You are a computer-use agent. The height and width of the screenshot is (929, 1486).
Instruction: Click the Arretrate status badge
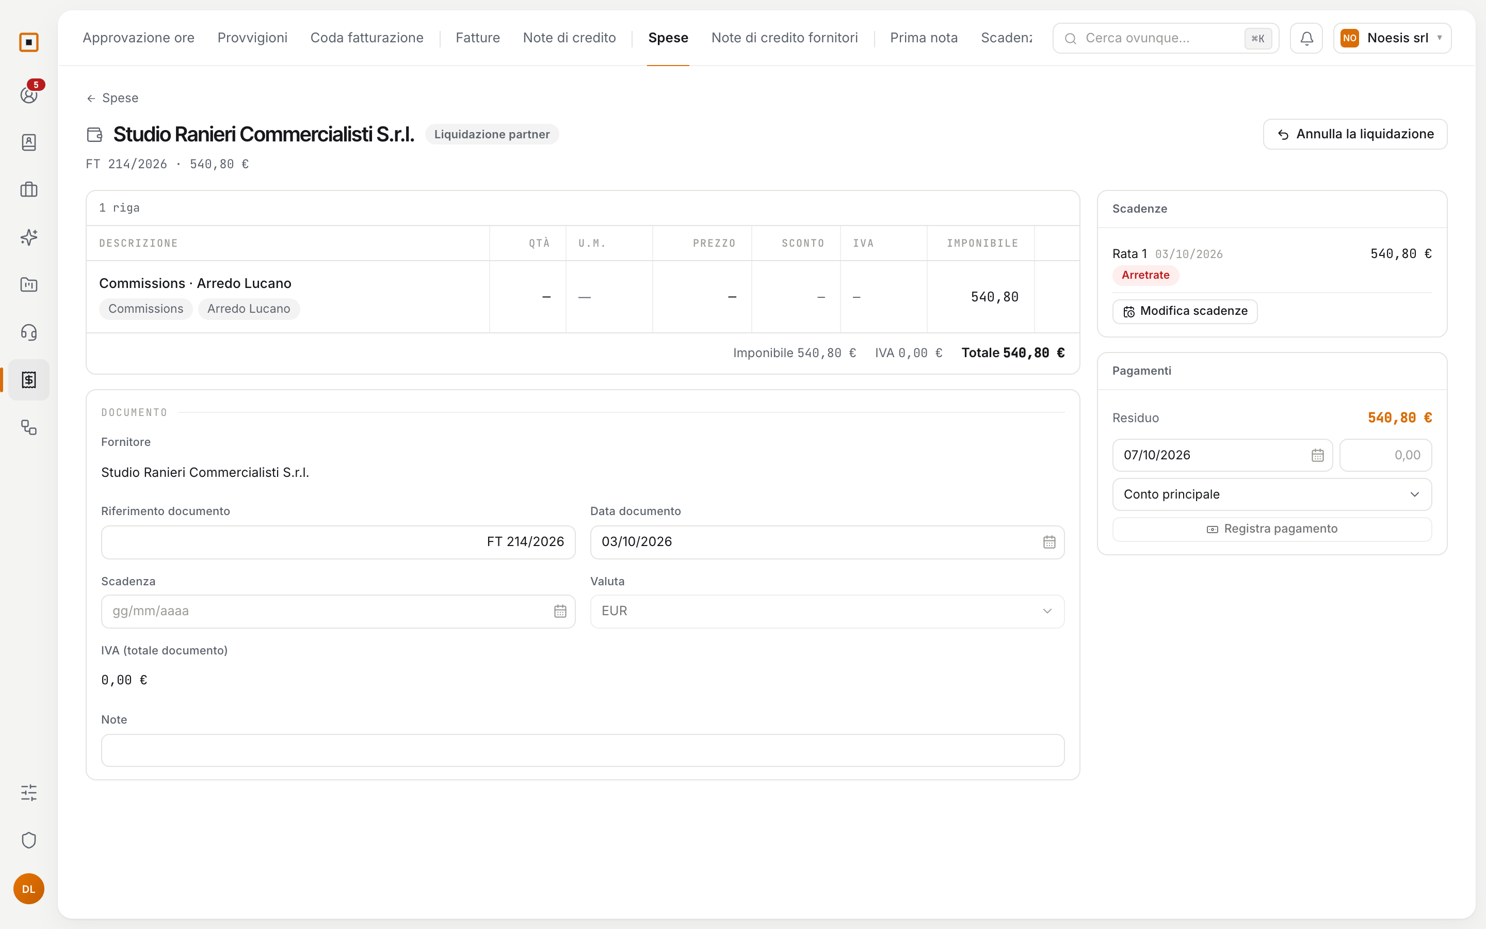pyautogui.click(x=1145, y=275)
